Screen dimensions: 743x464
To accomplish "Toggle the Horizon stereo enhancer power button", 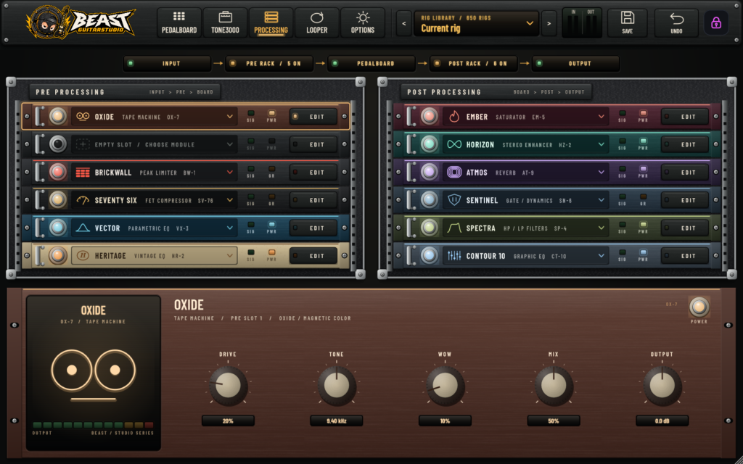I will [x=430, y=144].
